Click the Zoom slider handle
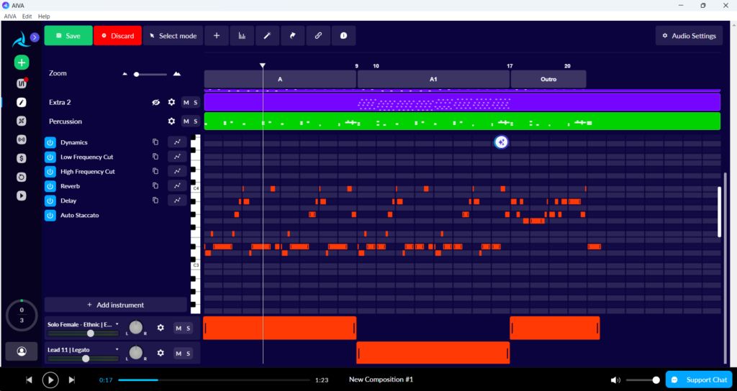This screenshot has width=737, height=391. [136, 74]
